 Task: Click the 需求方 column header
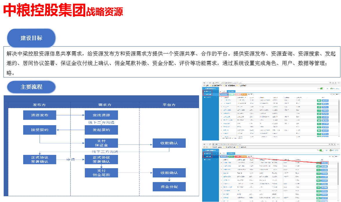105,105
